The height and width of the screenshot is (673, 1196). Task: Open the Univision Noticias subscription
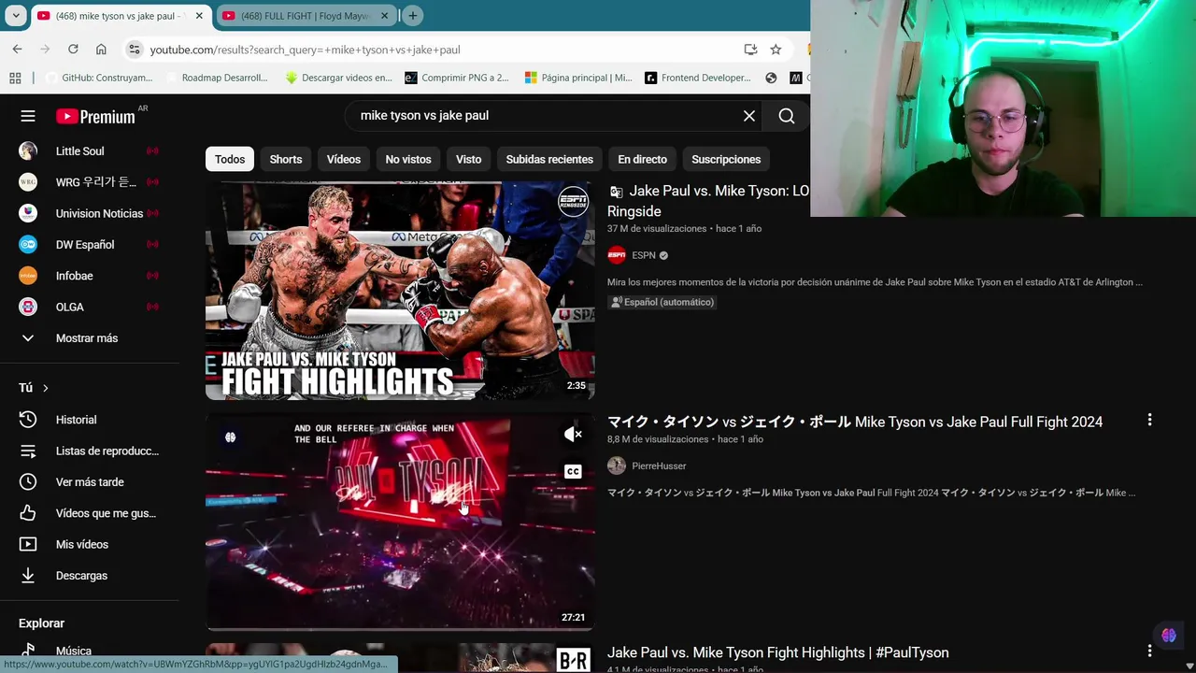point(89,213)
